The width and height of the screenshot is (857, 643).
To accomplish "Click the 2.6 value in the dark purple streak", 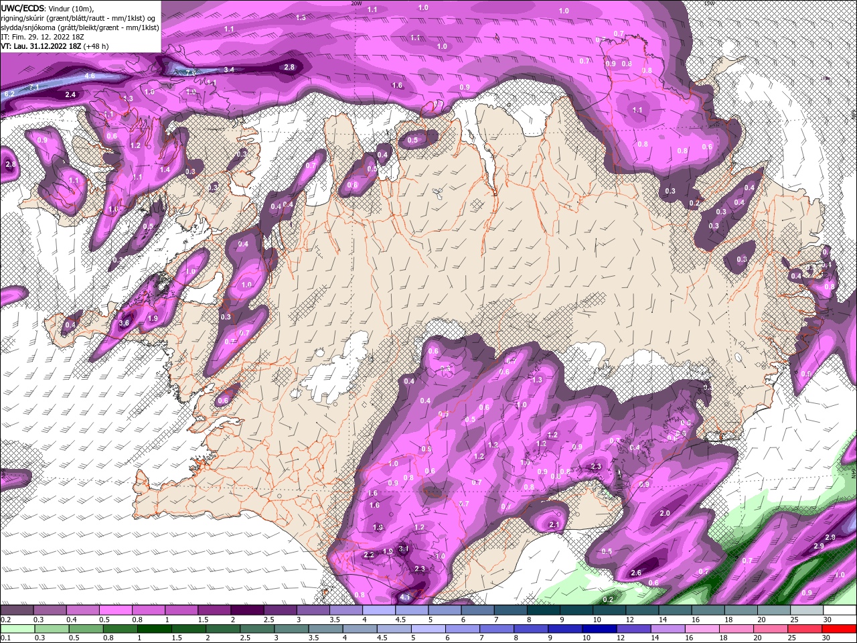I will [x=636, y=573].
